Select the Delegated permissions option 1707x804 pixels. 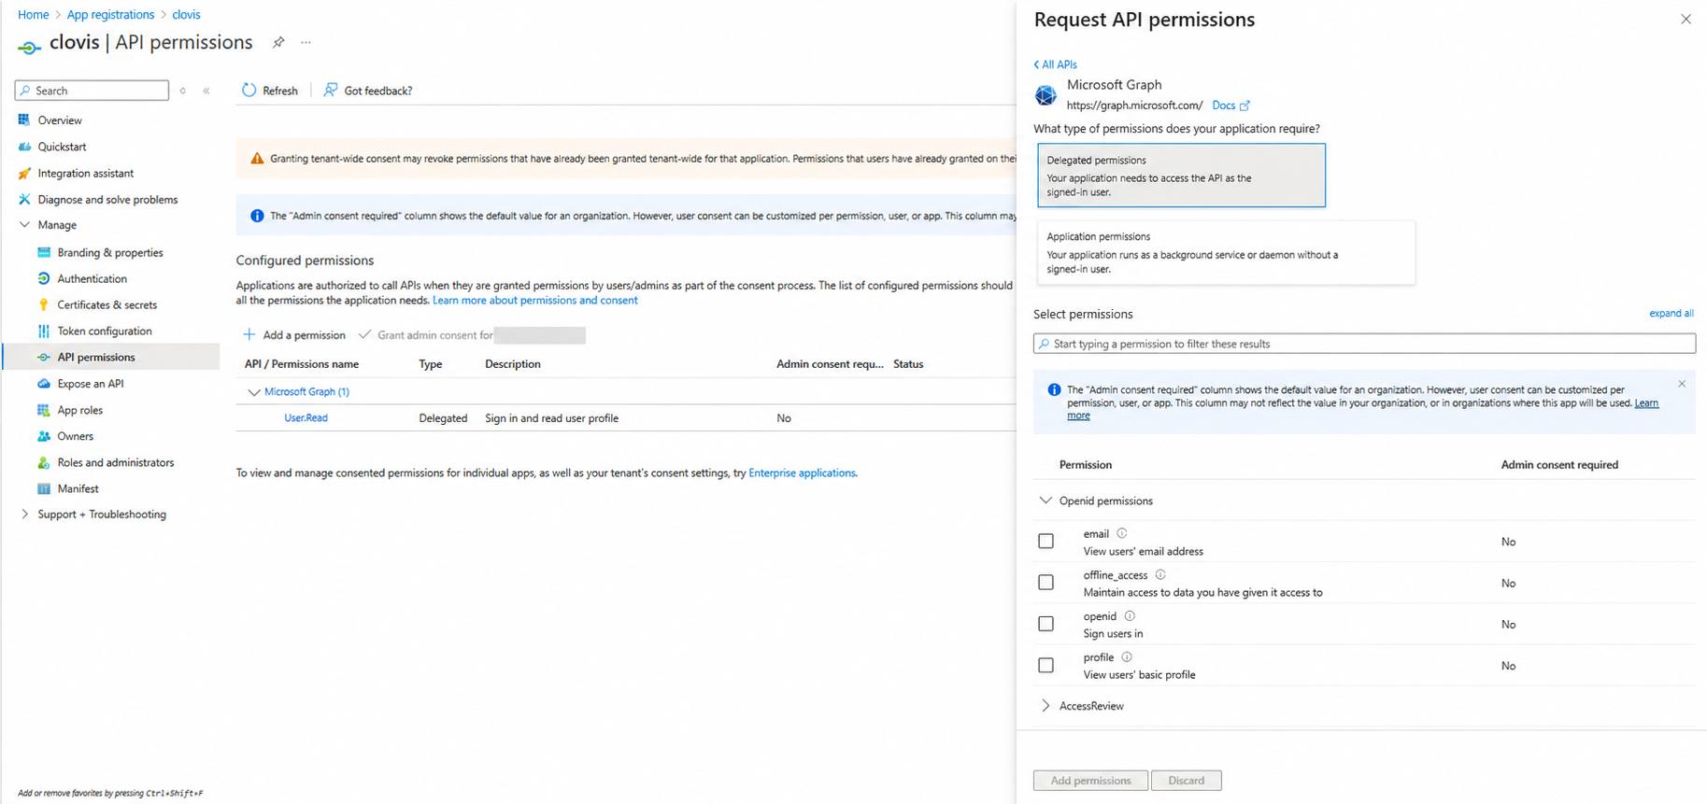(x=1181, y=175)
